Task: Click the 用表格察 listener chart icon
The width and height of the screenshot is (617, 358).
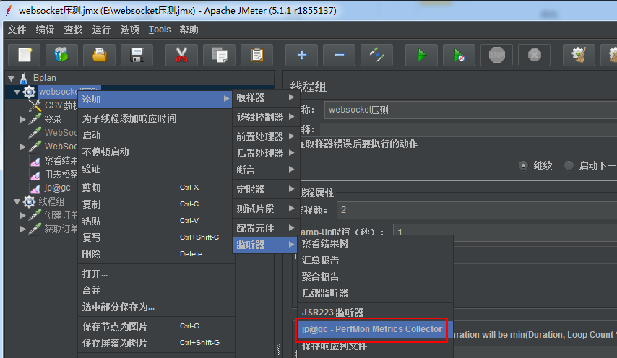Action: point(35,175)
